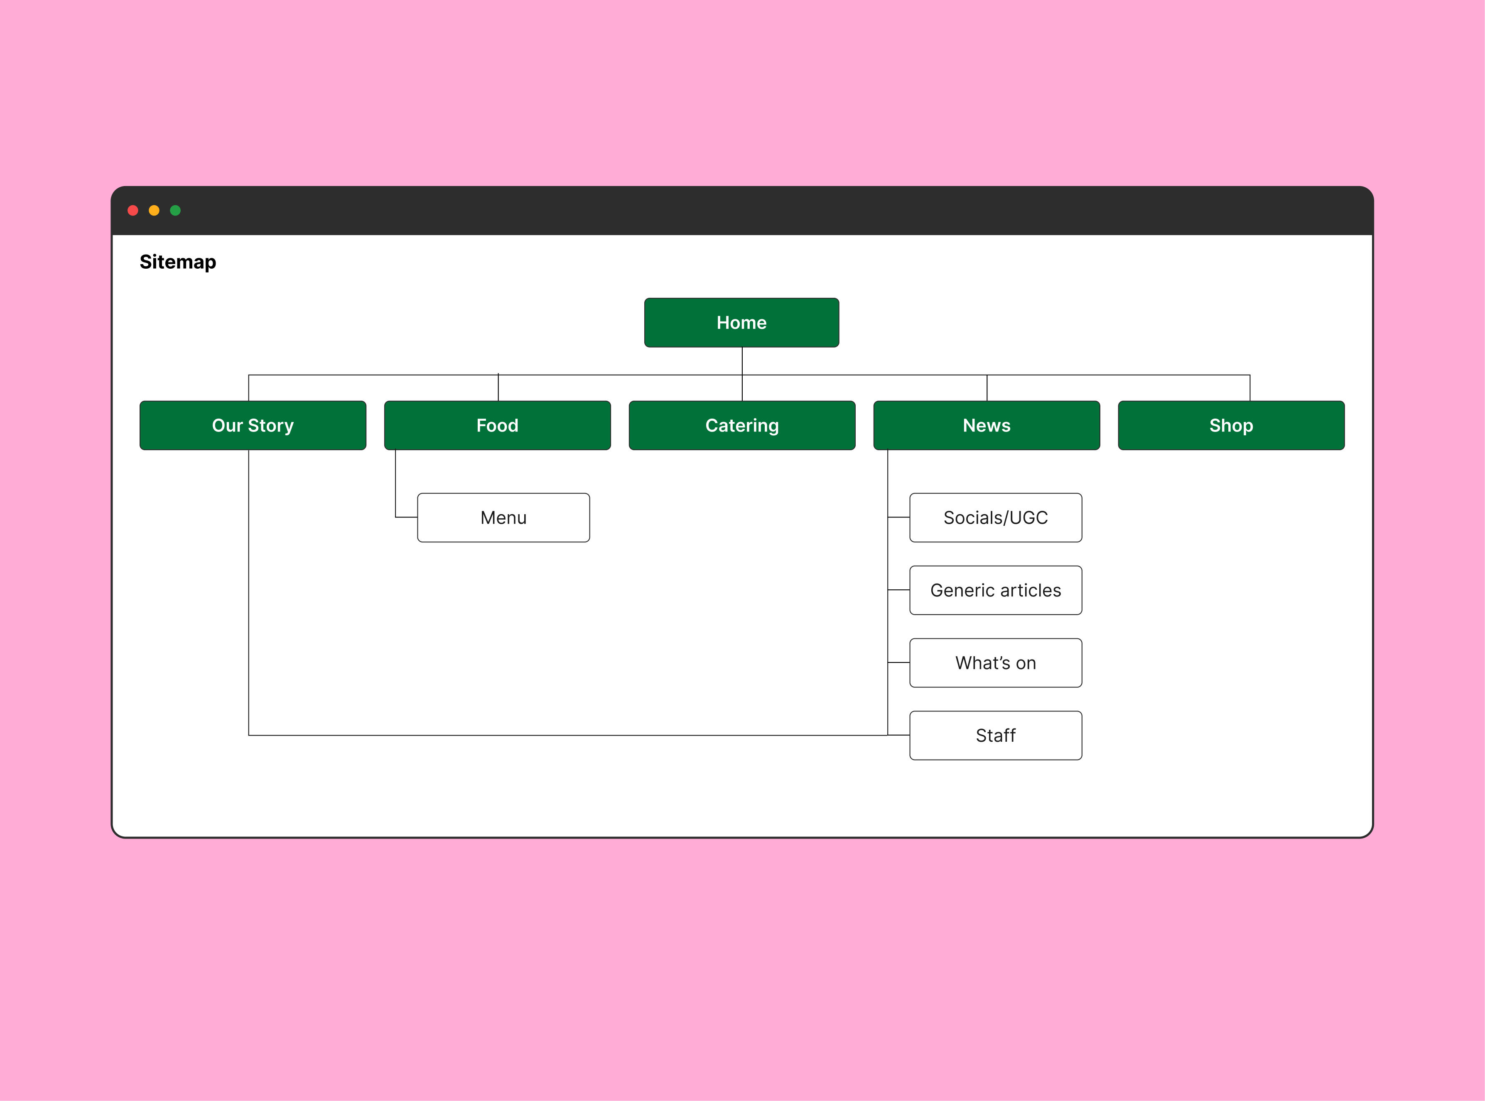This screenshot has height=1101, width=1485.
Task: Click the red close dot
Action: tap(133, 211)
